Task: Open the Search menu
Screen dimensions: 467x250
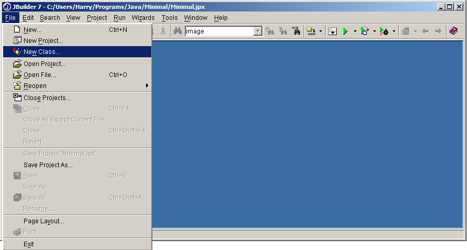Action: 50,18
